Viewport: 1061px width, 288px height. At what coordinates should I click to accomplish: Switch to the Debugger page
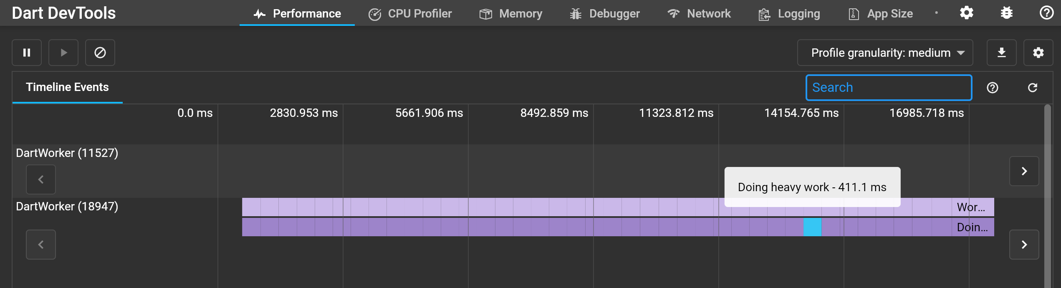tap(604, 13)
